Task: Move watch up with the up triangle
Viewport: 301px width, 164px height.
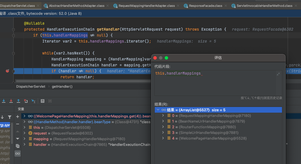Action: (18, 131)
